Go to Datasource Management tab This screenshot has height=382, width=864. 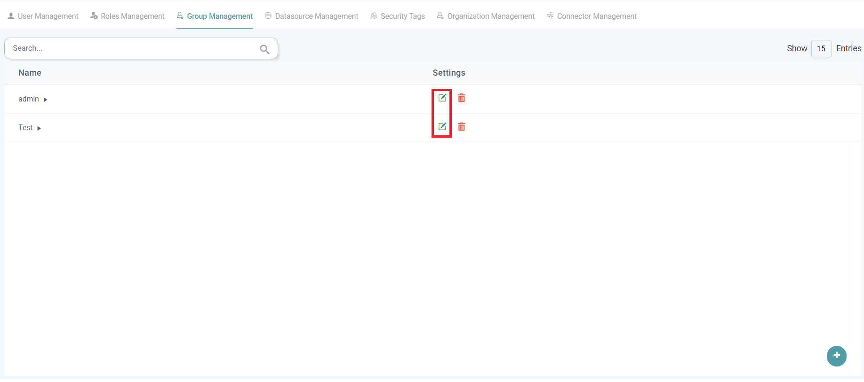[312, 16]
